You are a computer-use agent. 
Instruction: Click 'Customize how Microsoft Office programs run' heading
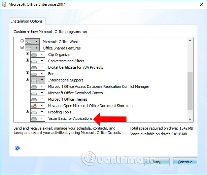pos(50,32)
